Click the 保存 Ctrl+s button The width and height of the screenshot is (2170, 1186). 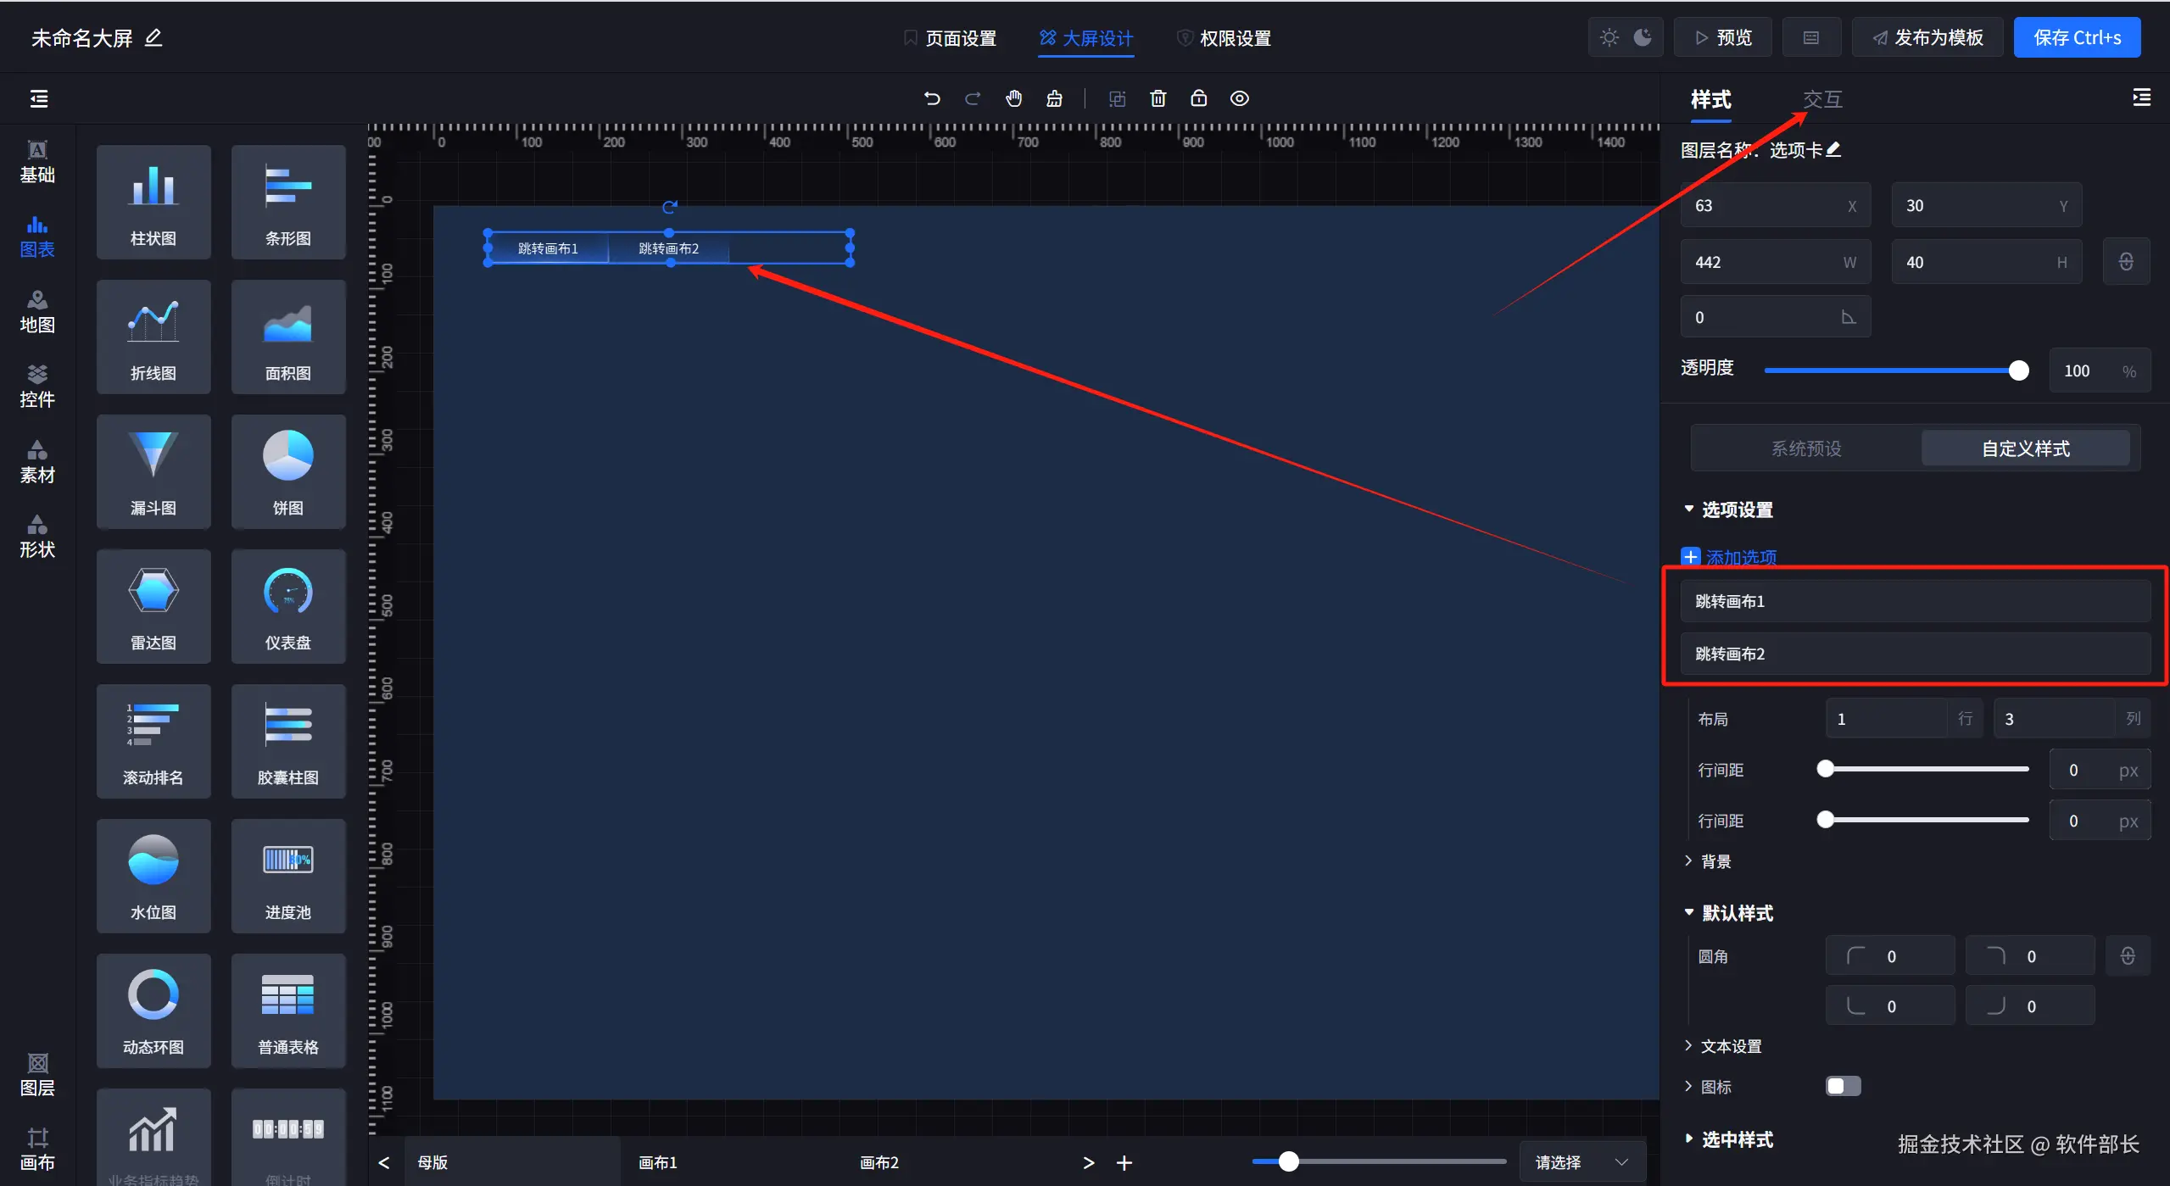(2077, 37)
